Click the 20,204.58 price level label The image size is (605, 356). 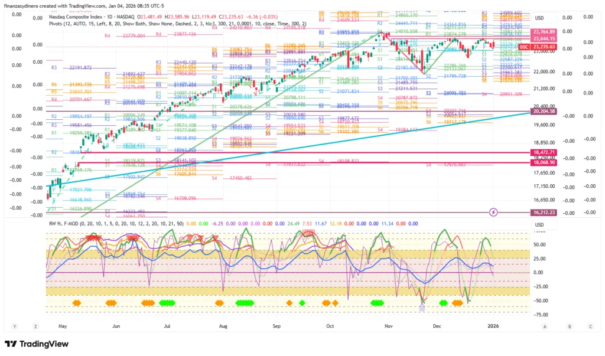[x=543, y=111]
